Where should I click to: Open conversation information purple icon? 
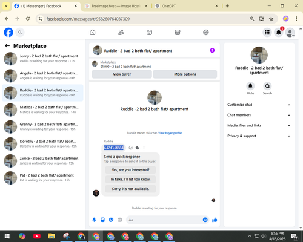(212, 50)
